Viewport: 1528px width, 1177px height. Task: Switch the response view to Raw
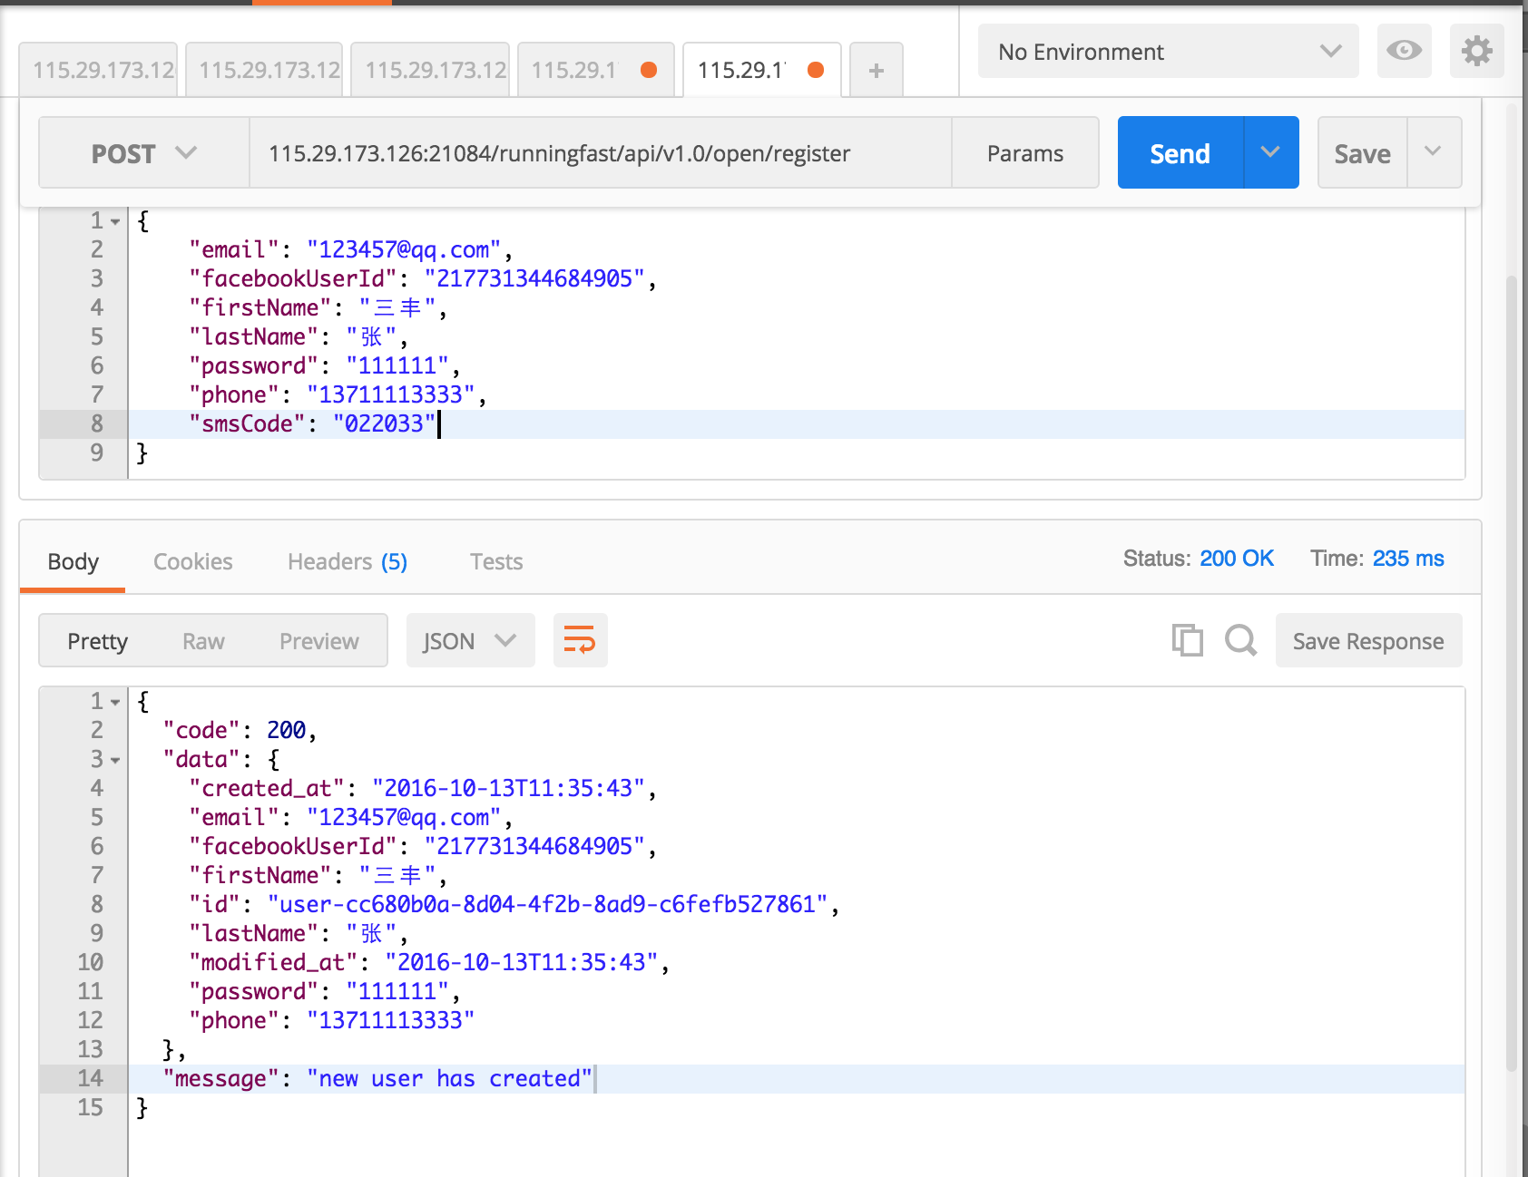203,641
